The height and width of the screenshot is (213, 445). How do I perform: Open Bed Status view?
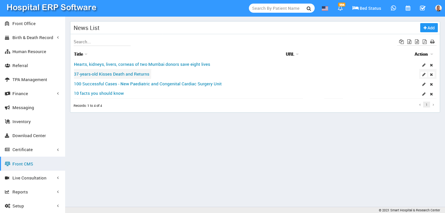366,8
